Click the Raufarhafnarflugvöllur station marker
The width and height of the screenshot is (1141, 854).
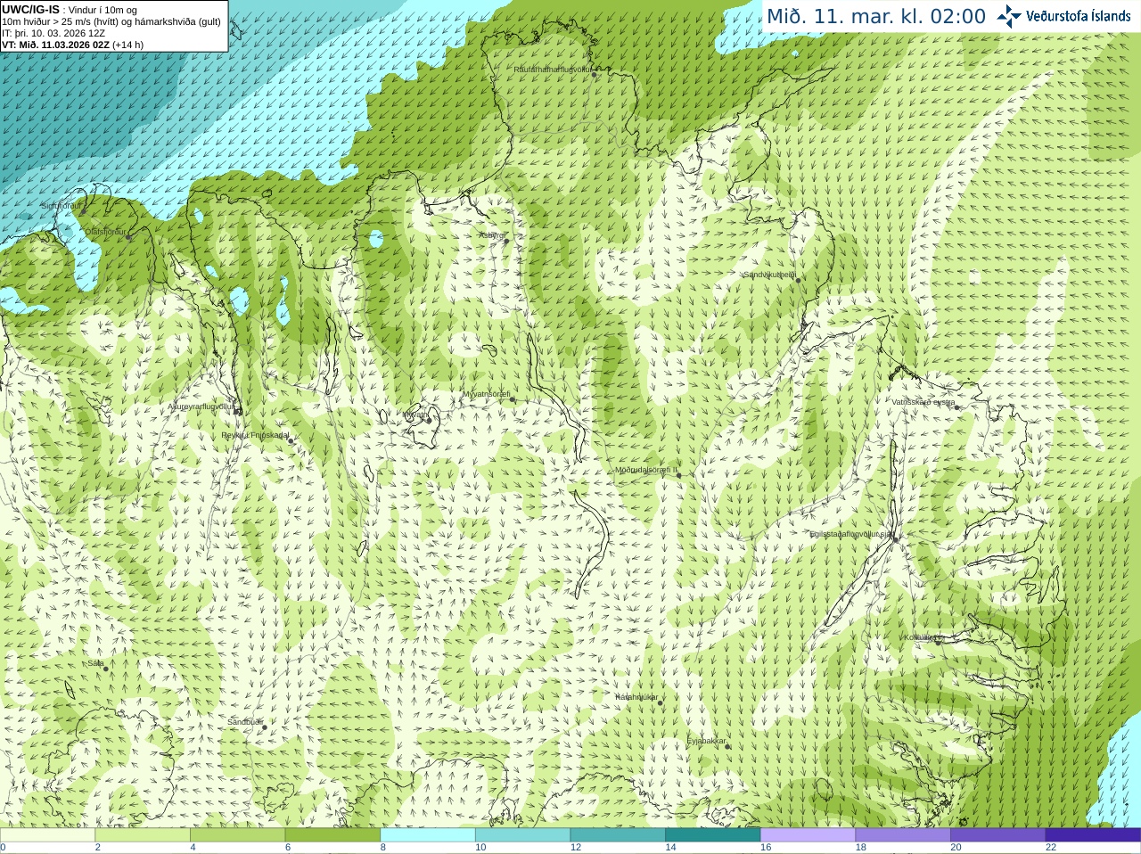click(595, 75)
